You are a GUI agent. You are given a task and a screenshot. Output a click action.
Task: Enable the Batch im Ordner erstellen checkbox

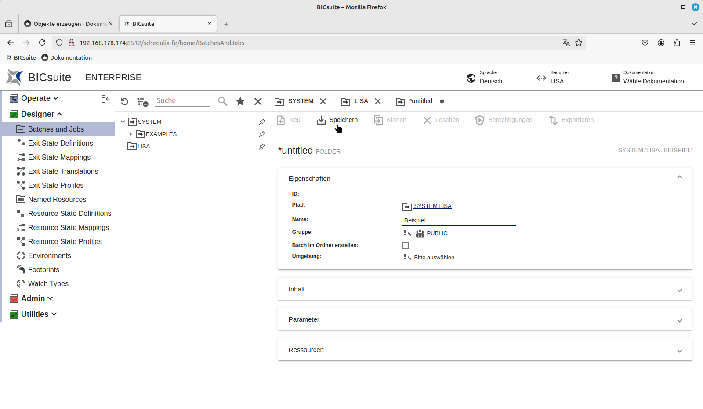(x=406, y=245)
